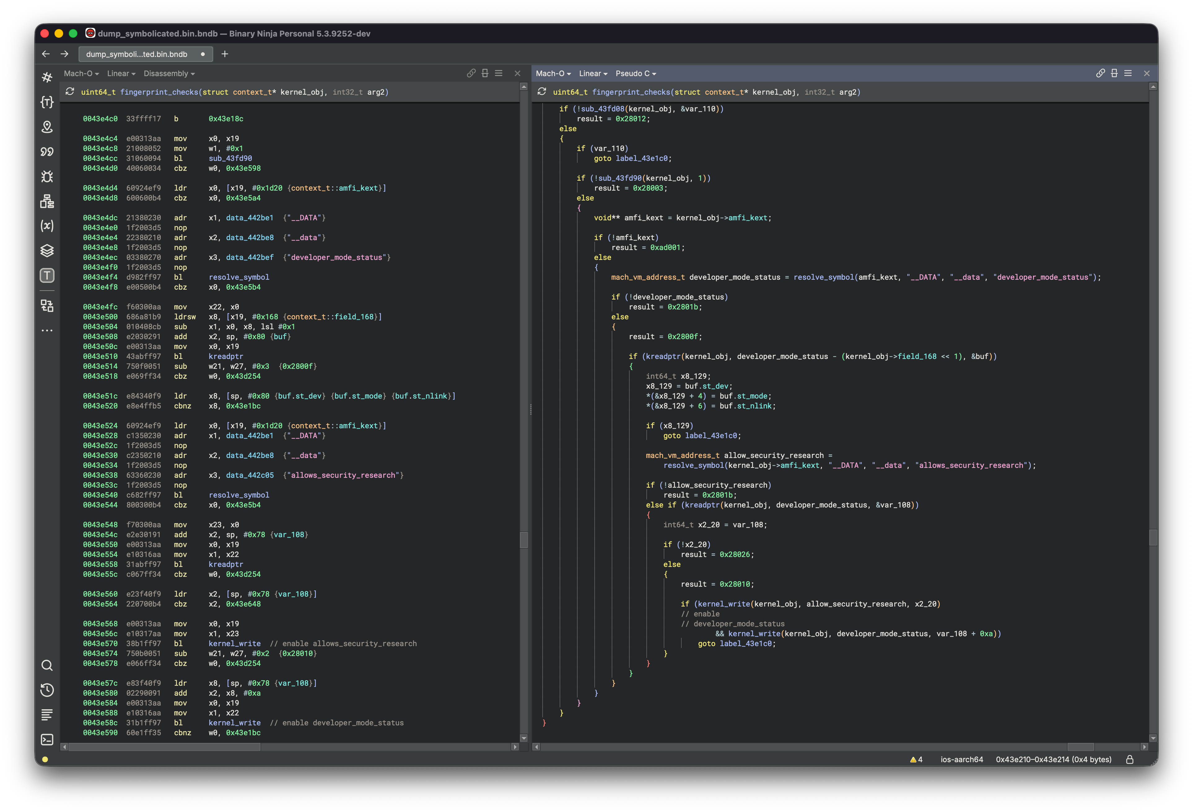Click the disassembly pane horizontal scrollbar
The width and height of the screenshot is (1193, 812).
(x=164, y=747)
